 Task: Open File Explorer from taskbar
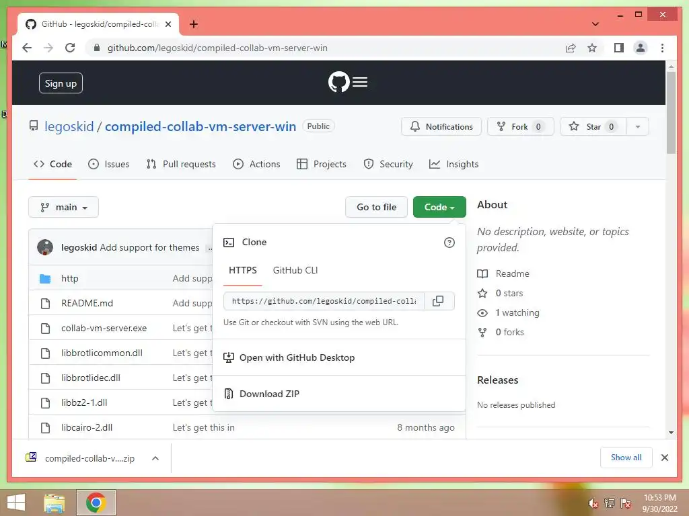click(55, 503)
